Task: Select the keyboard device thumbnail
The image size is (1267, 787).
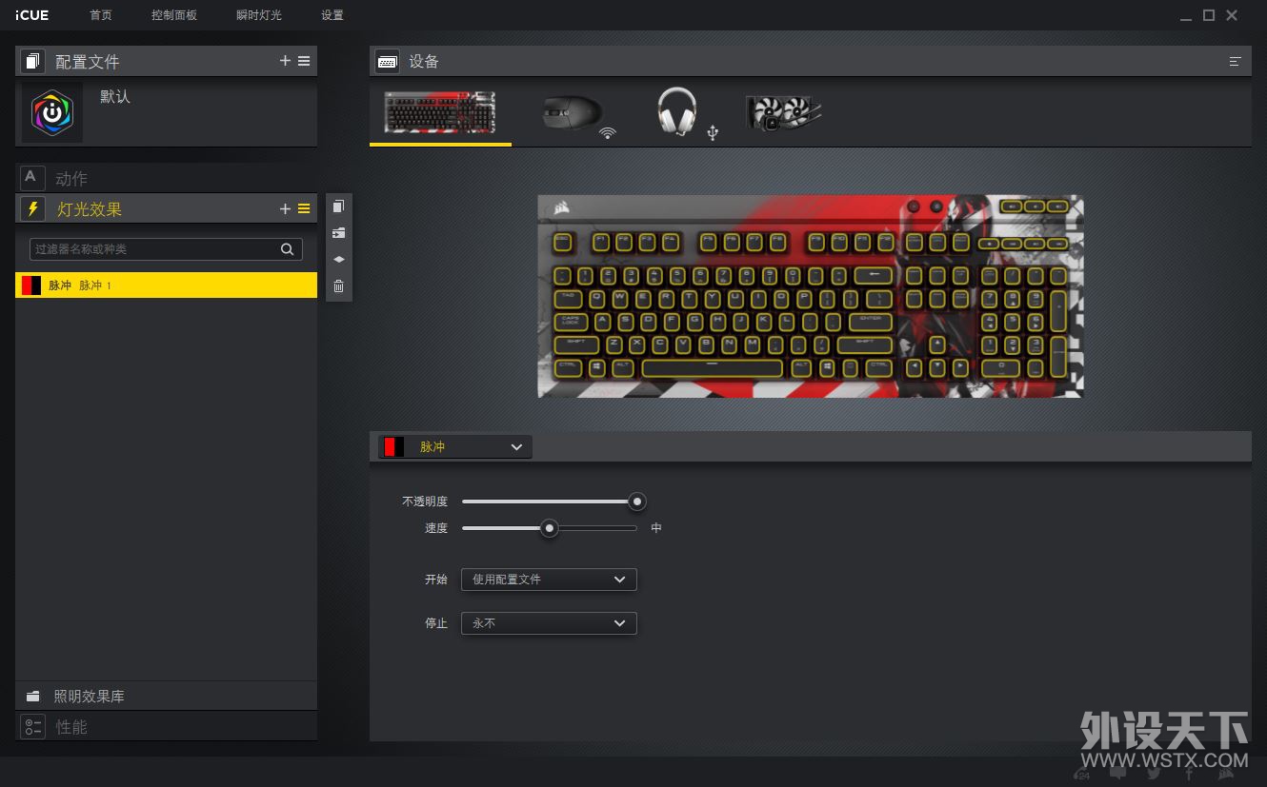Action: 440,113
